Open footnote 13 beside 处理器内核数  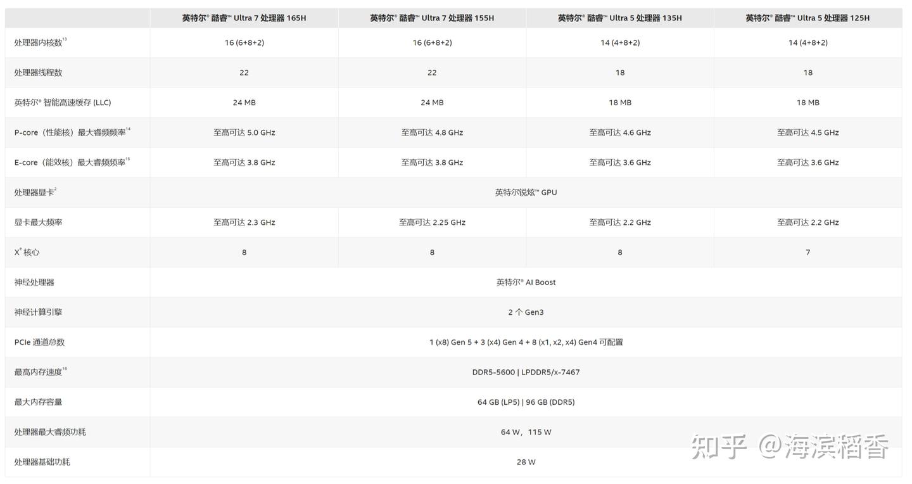[65, 39]
